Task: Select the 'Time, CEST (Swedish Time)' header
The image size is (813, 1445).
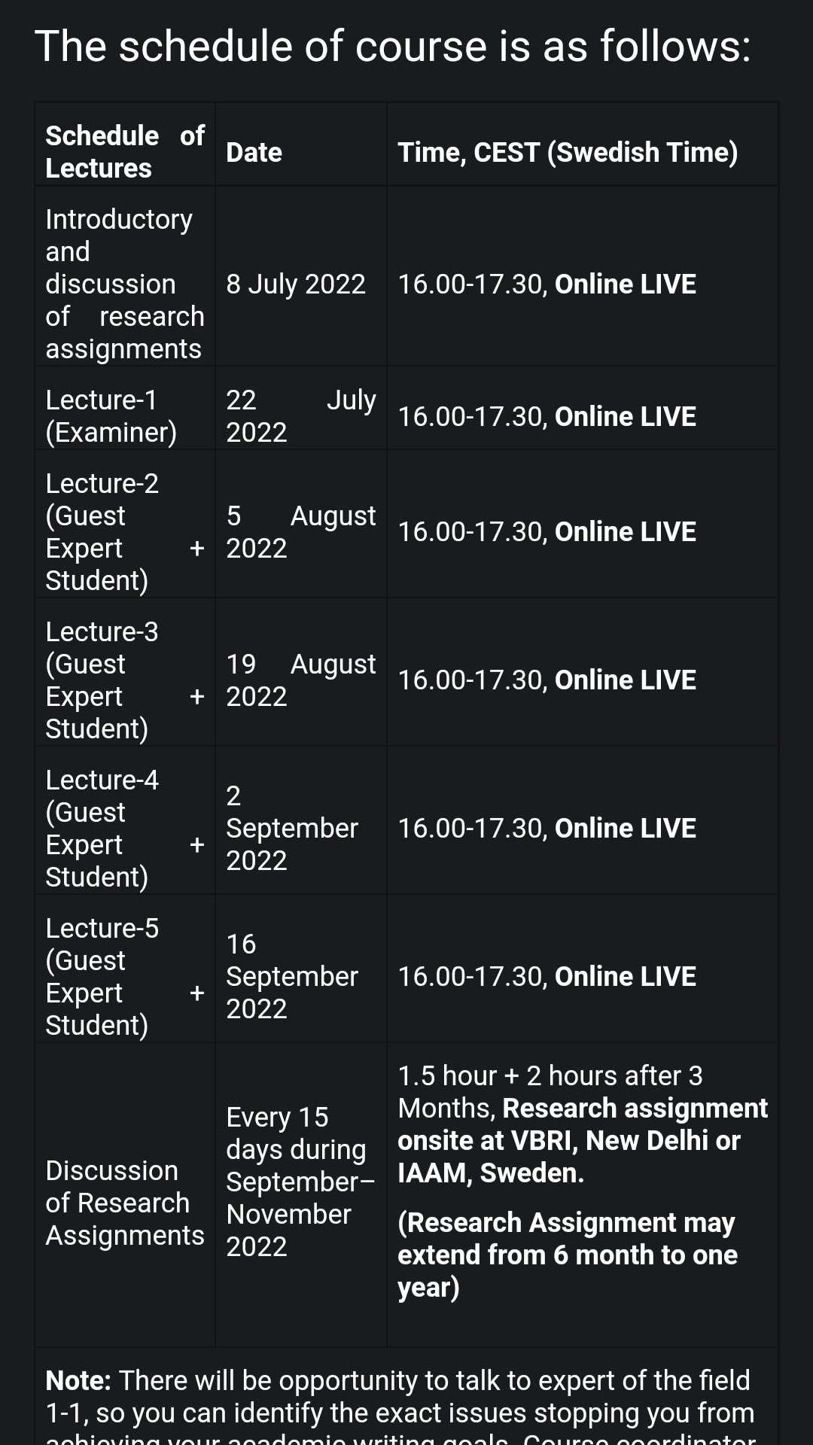Action: pos(568,152)
